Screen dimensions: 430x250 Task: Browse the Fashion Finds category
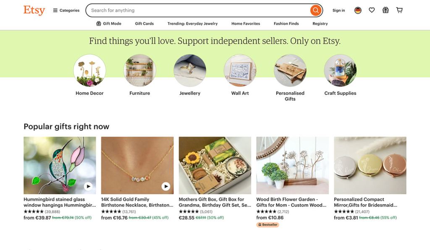(286, 23)
